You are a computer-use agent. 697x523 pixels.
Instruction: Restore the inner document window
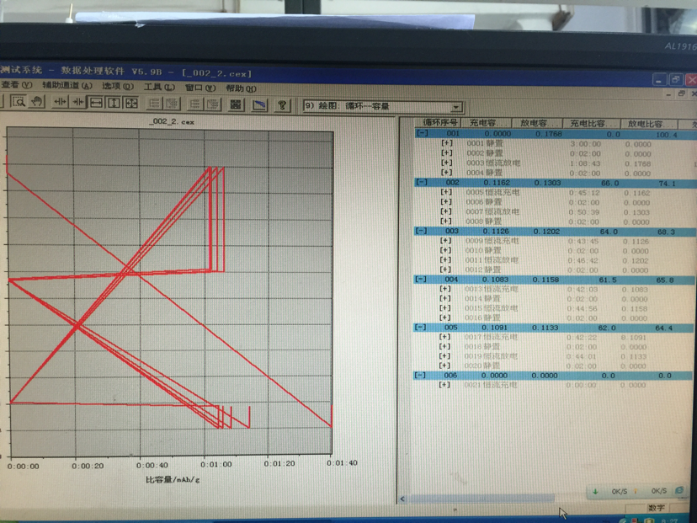(682, 93)
